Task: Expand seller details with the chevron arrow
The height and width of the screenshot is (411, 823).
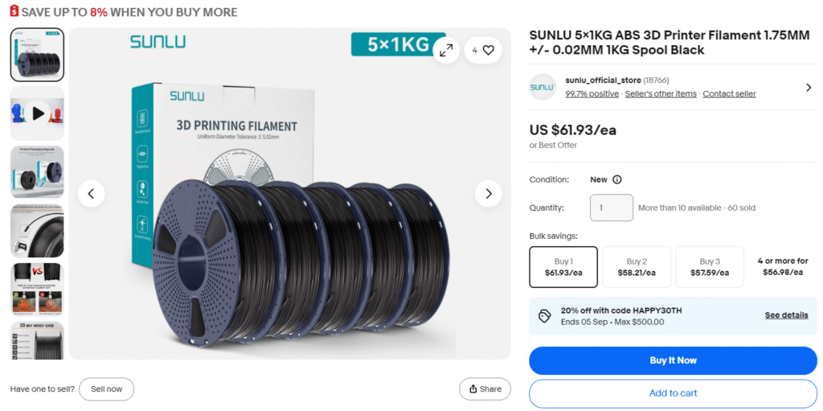Action: click(x=809, y=87)
